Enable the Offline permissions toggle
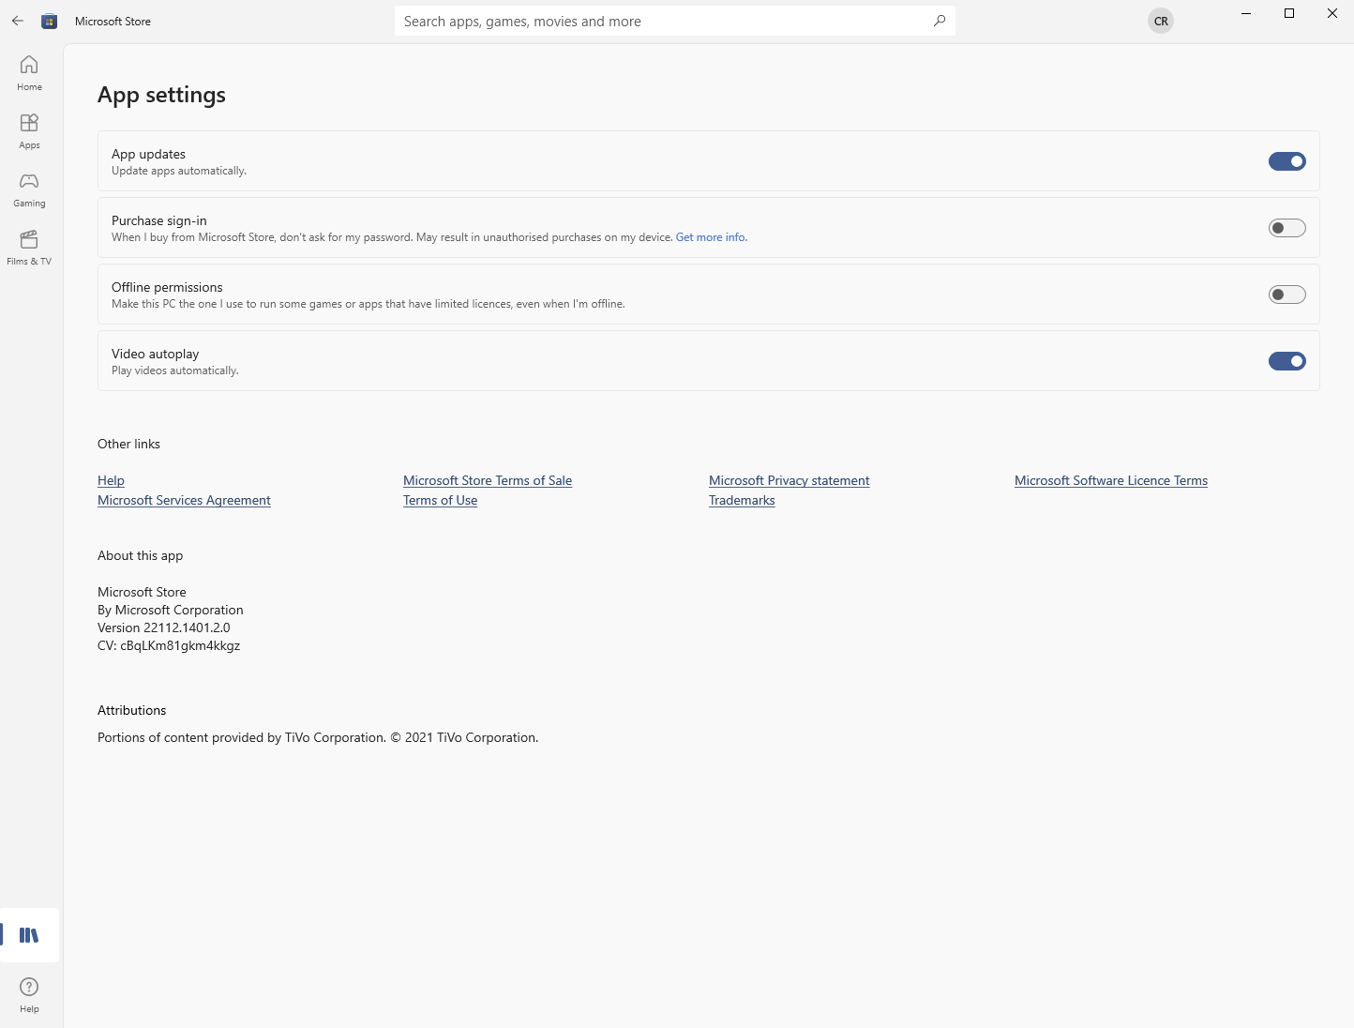 (x=1287, y=295)
